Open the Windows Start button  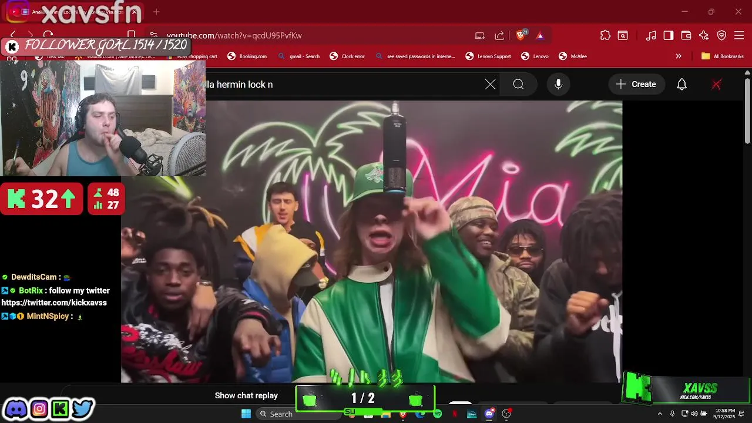point(246,414)
